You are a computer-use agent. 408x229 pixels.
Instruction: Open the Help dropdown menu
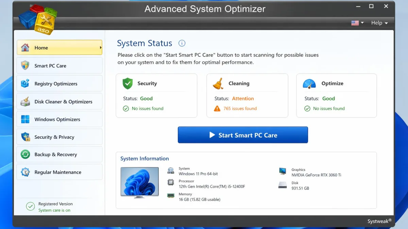(x=379, y=23)
